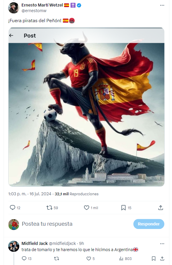
Task: Bookmark Midfield Jack's reply
Action: 154,259
